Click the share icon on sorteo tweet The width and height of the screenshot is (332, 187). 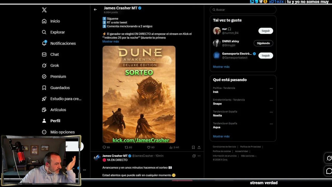(x=199, y=147)
